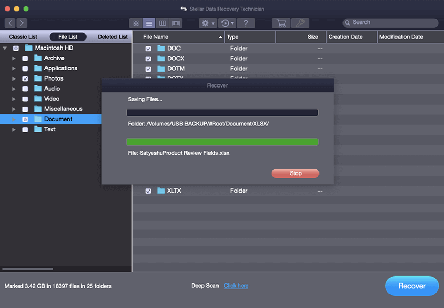Expand the Audio folder node
Image resolution: width=444 pixels, height=308 pixels.
point(14,89)
